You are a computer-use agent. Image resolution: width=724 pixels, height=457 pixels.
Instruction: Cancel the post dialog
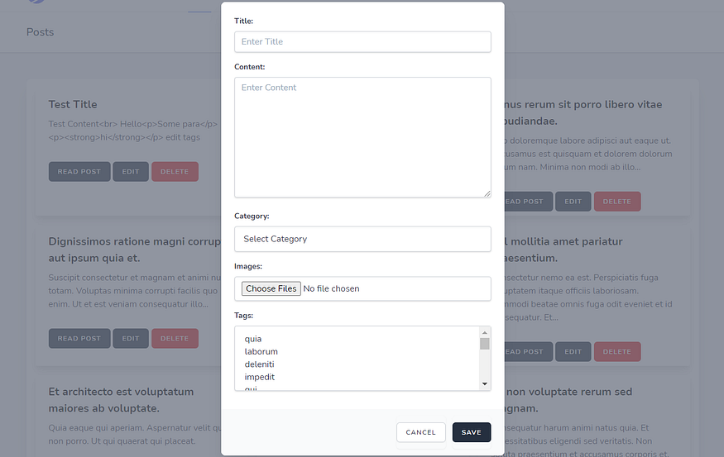tap(420, 432)
